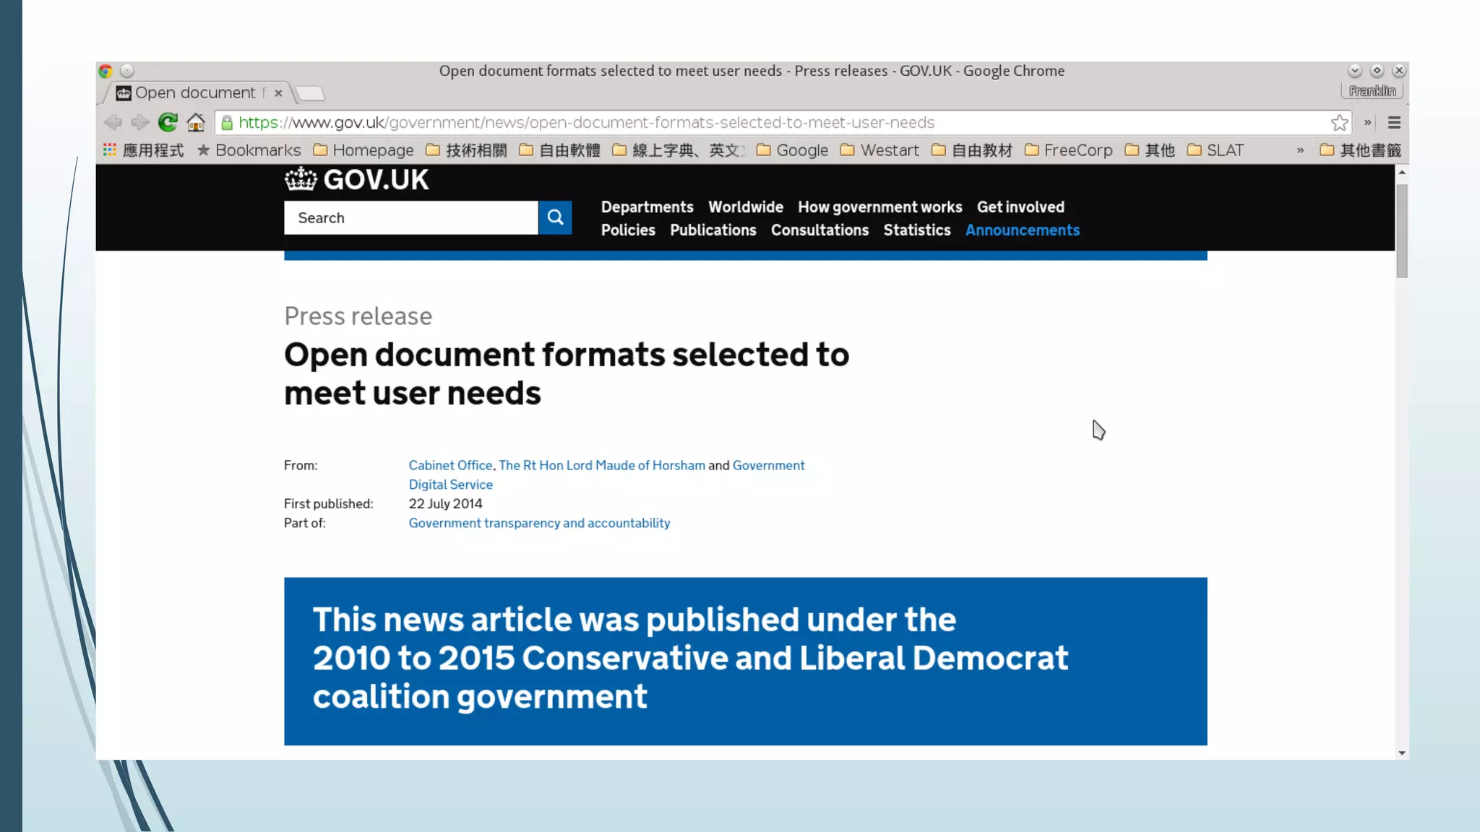The height and width of the screenshot is (832, 1480).
Task: Open the Publications navigation item
Action: tap(713, 230)
